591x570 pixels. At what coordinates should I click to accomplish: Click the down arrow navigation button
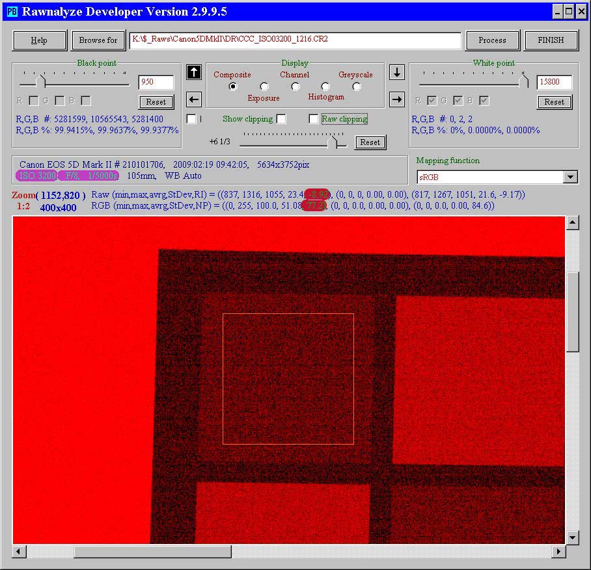click(396, 72)
